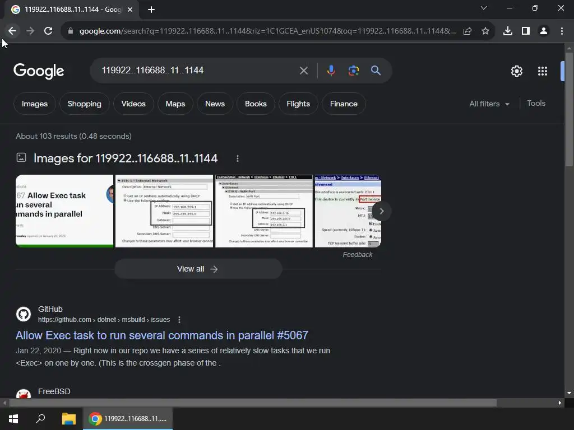Filter results by Maps
Viewport: 574px width, 430px height.
pyautogui.click(x=175, y=104)
